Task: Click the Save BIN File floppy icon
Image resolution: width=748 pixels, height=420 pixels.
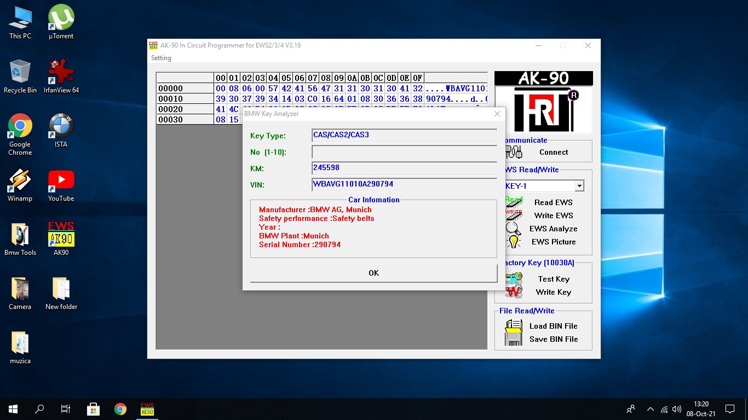Action: pyautogui.click(x=514, y=340)
